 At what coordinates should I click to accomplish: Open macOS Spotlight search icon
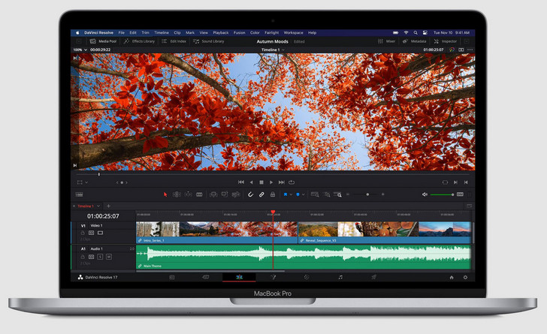pos(416,33)
